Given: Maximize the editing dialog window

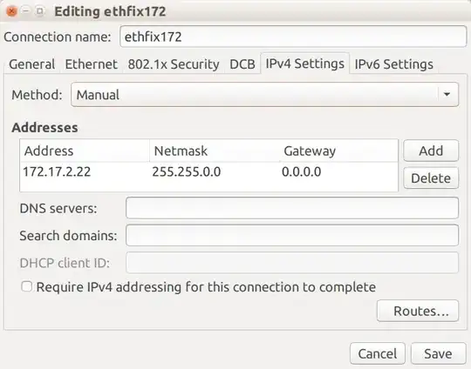Looking at the screenshot, I should point(40,11).
